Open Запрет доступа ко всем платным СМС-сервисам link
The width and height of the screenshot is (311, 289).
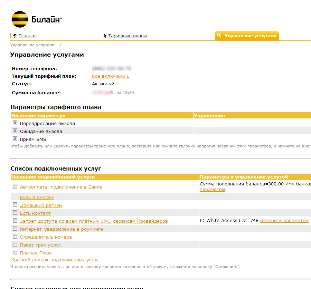tap(94, 221)
